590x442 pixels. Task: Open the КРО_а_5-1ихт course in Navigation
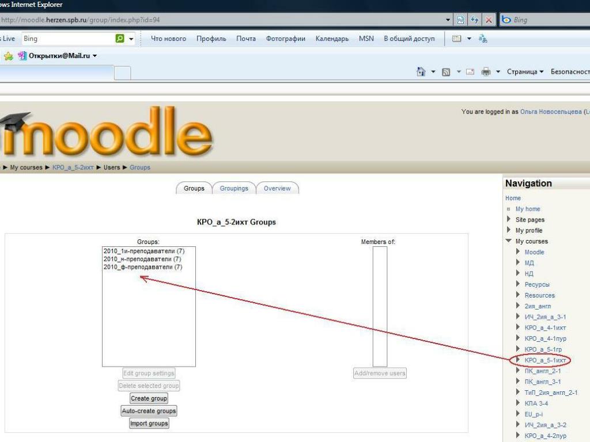tap(545, 360)
